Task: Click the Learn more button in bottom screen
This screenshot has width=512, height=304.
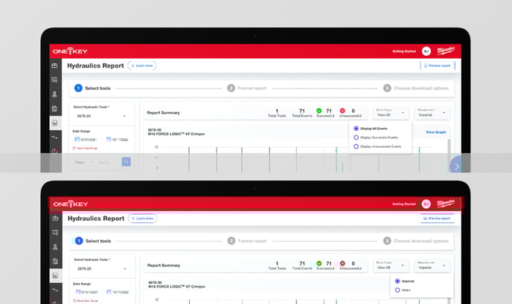Action: pos(143,219)
